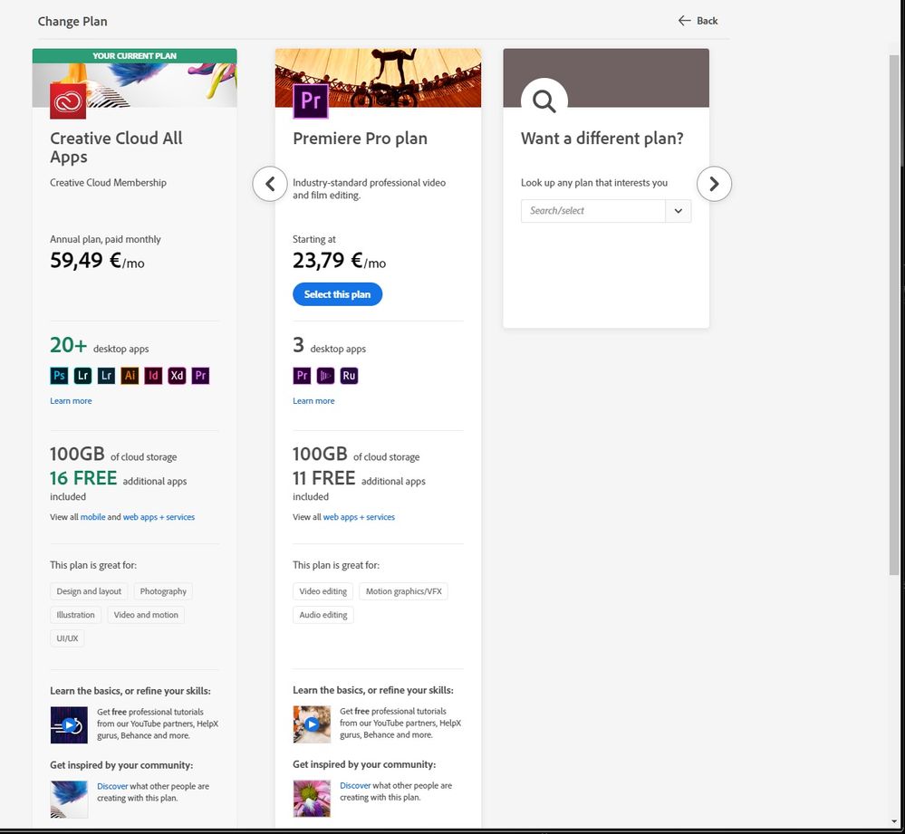Screen dimensions: 905x834
Task: Click the Adobe XD app icon
Action: pos(177,375)
